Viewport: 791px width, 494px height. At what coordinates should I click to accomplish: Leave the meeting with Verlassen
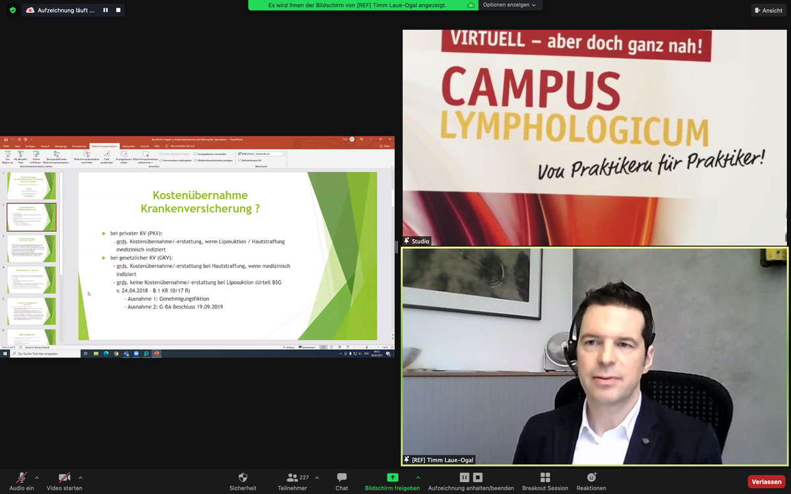(767, 481)
